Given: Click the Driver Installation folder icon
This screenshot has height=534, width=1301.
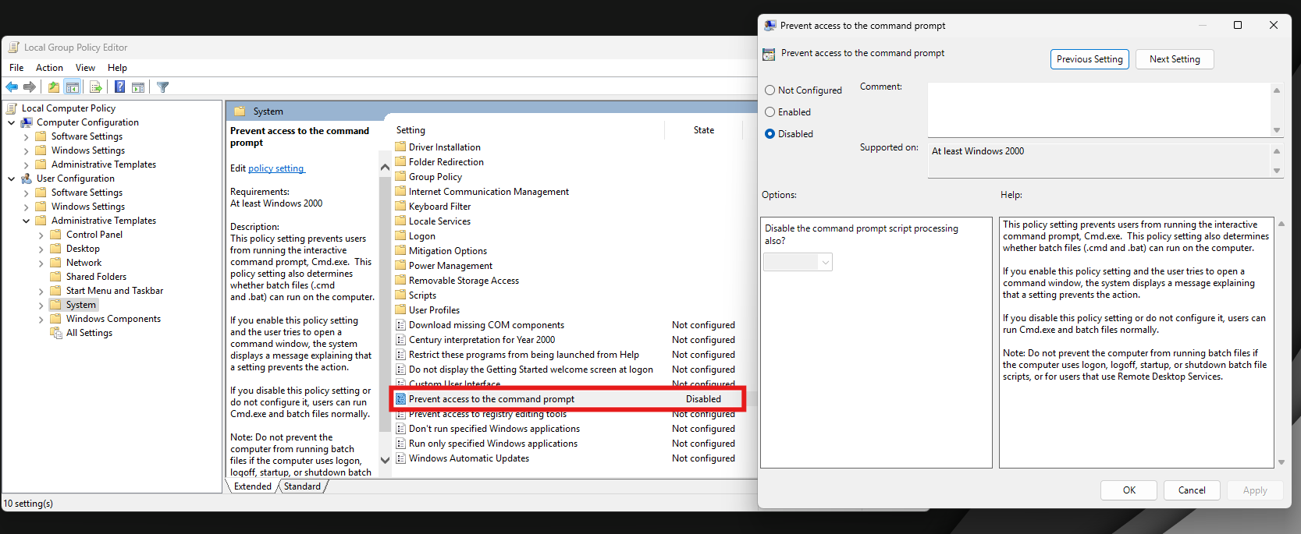Looking at the screenshot, I should (400, 147).
